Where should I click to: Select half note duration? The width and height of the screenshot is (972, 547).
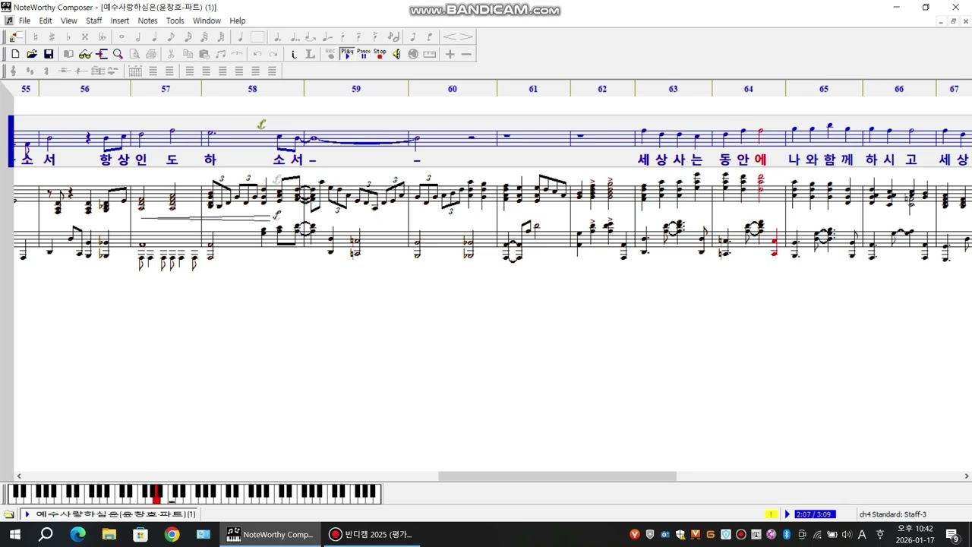click(138, 36)
